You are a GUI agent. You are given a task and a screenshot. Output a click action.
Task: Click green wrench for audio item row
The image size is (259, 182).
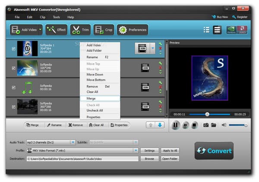pyautogui.click(x=160, y=82)
